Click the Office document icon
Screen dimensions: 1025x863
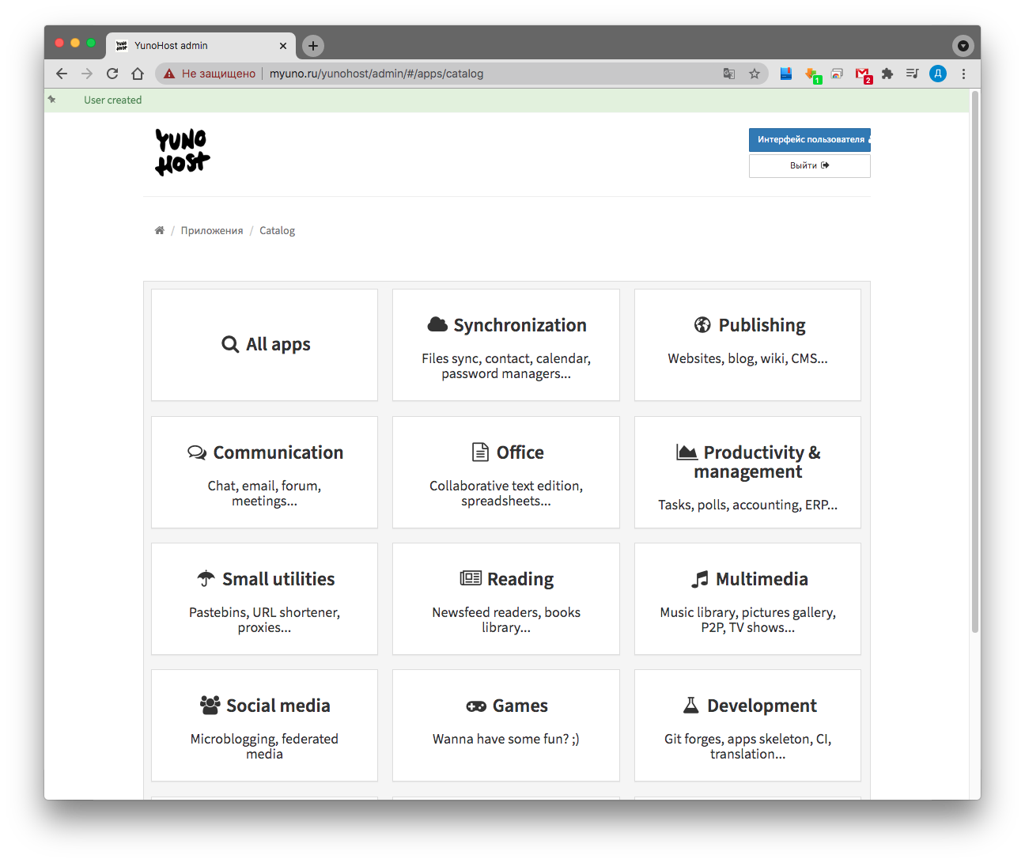[x=480, y=452]
